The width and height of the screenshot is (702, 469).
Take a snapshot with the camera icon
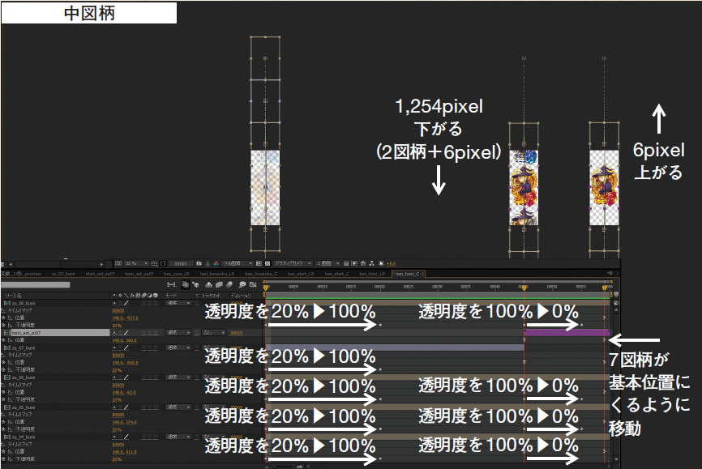coord(199,263)
